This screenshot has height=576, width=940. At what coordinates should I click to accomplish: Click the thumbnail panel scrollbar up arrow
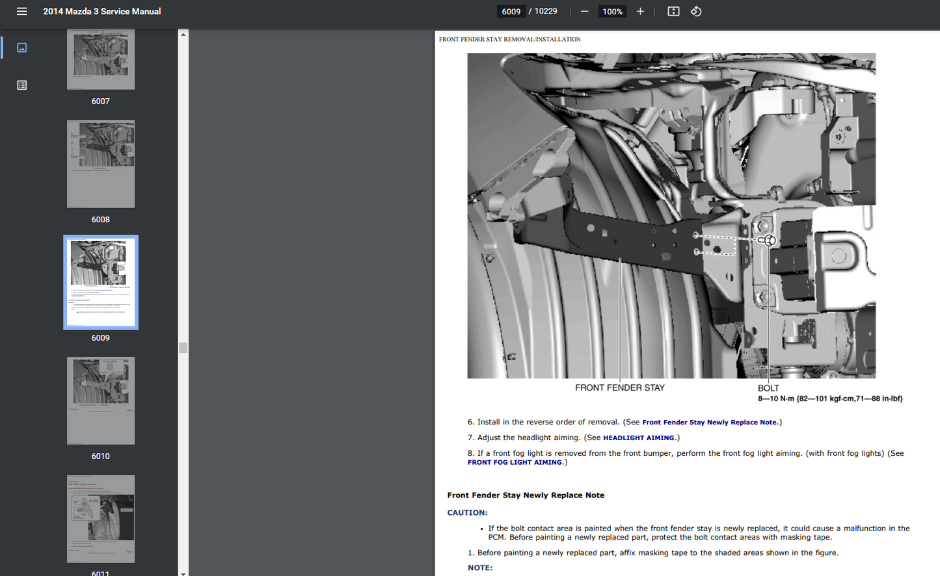(x=183, y=34)
